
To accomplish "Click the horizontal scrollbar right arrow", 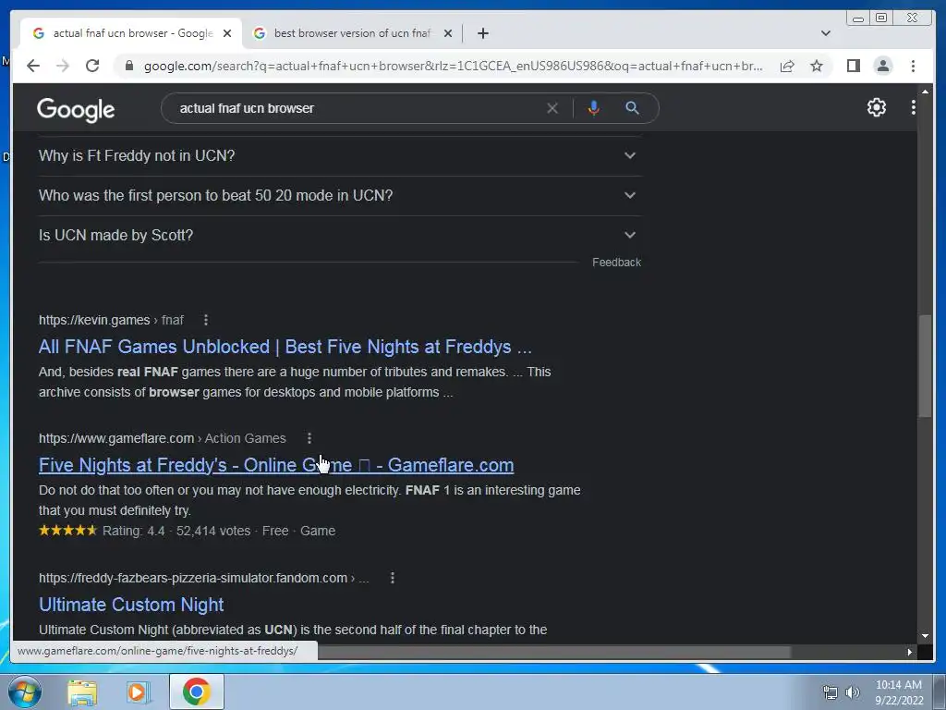I will pyautogui.click(x=909, y=652).
